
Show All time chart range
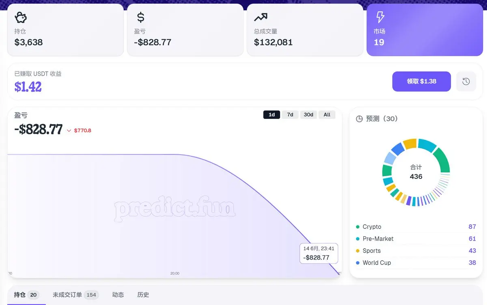coord(327,115)
